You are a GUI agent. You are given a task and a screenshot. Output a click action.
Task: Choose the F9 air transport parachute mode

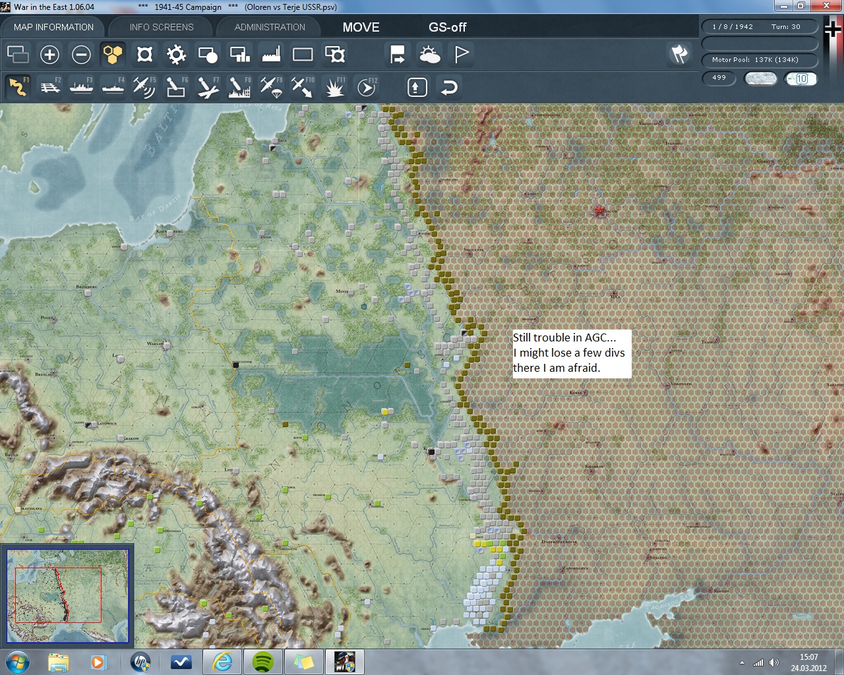click(270, 87)
